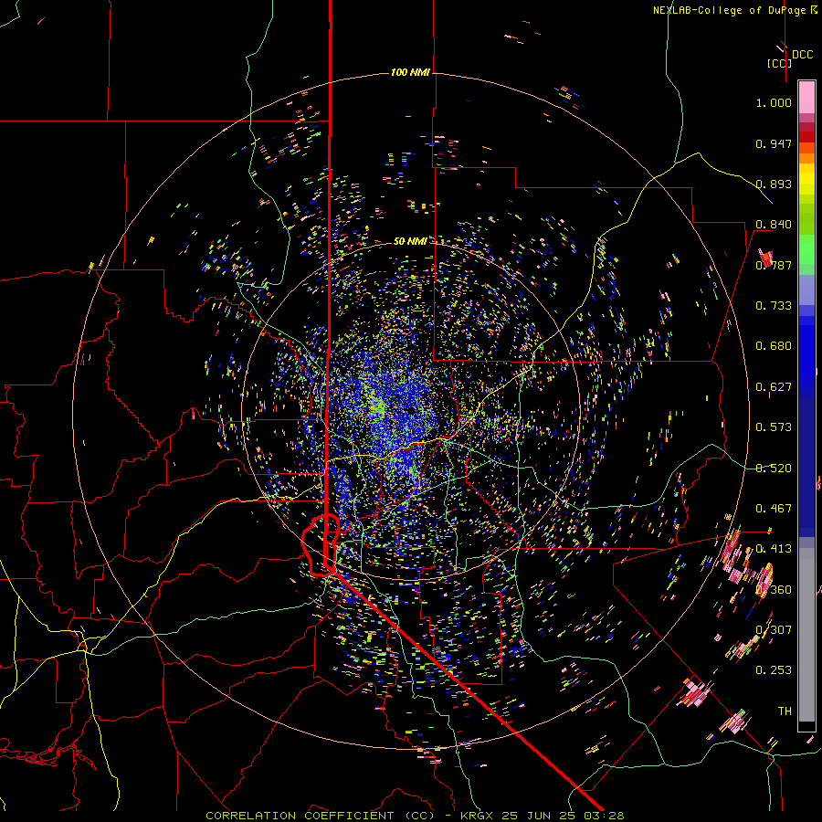Click the red warning polygon outline
This screenshot has height=822, width=822.
(x=321, y=545)
